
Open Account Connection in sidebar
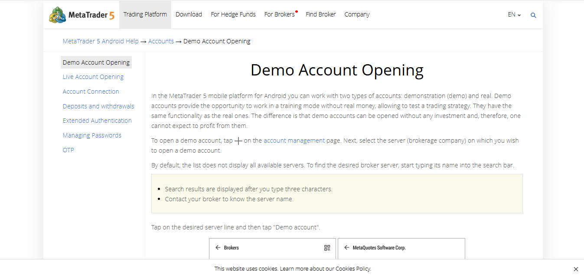(91, 92)
